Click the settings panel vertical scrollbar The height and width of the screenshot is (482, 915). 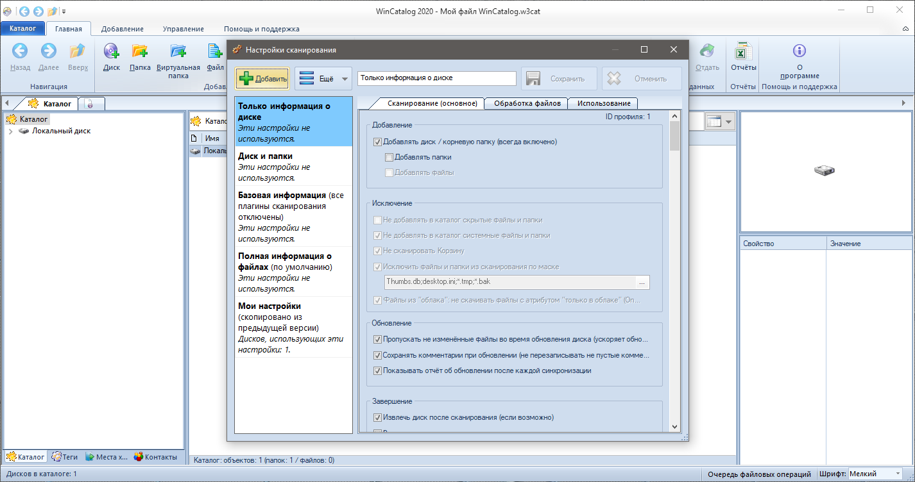point(674,256)
